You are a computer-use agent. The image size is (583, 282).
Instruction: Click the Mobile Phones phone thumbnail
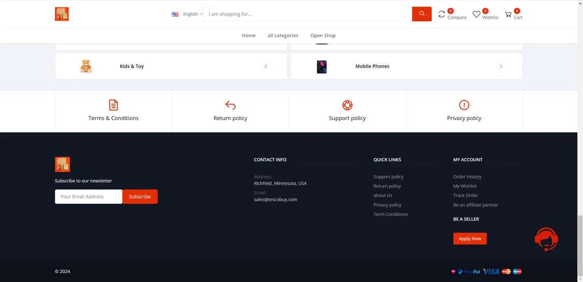point(322,67)
